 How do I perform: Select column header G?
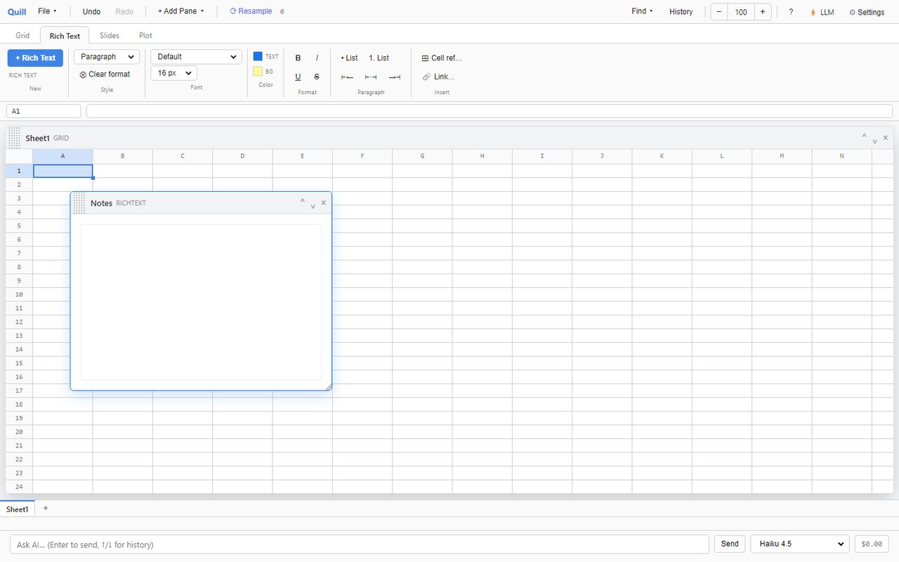[x=422, y=156]
